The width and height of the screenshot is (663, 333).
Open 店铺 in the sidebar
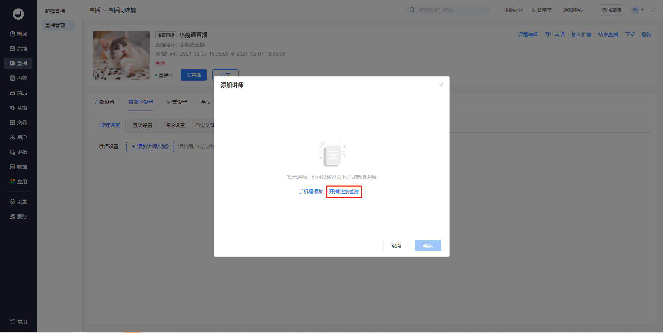18,49
